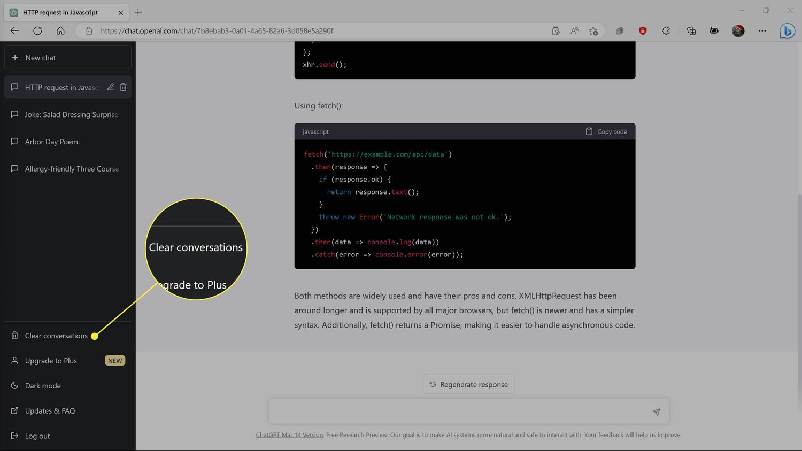Open Bing sidebar icon in Edge
Image resolution: width=802 pixels, height=451 pixels.
pos(786,31)
